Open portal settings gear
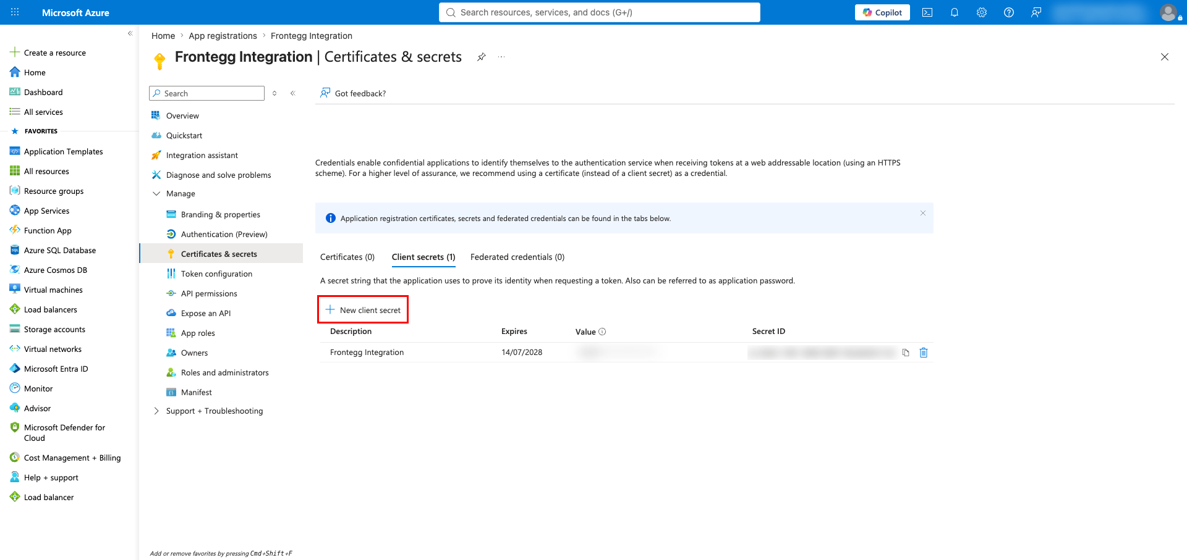The image size is (1187, 560). [982, 12]
